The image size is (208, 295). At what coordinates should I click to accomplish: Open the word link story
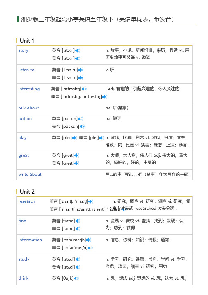pos(23,50)
